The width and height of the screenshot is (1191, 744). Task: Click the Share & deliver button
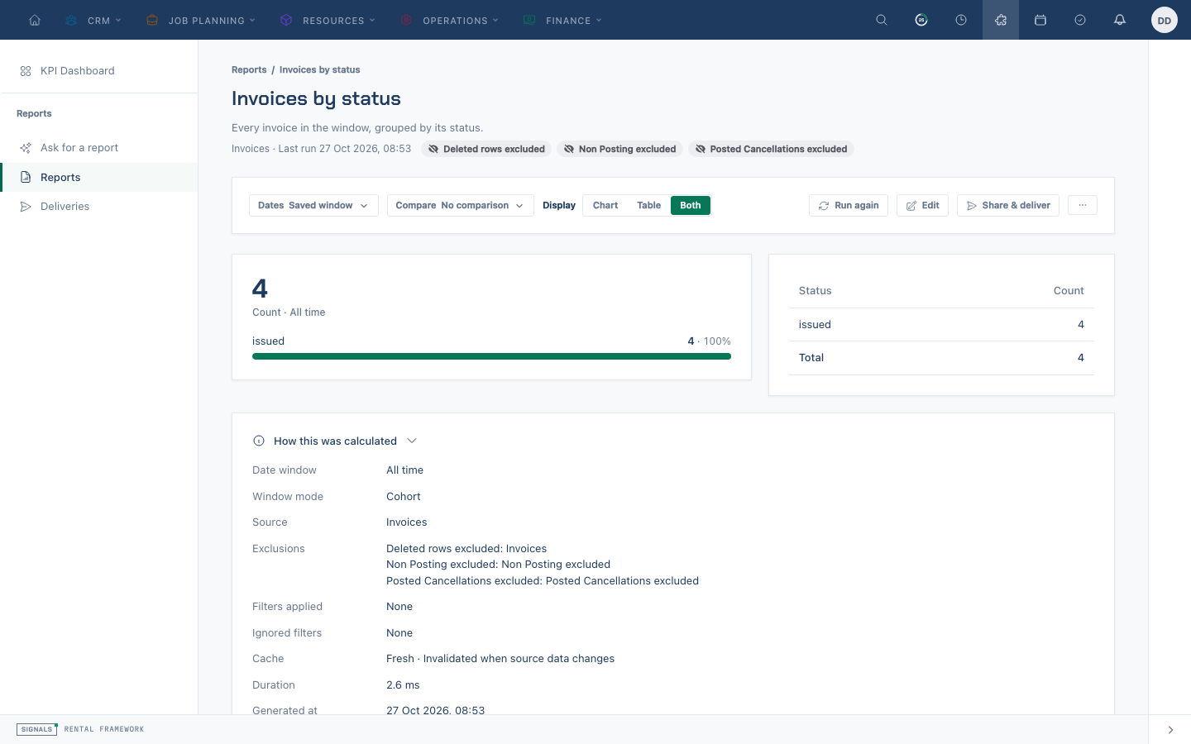click(1008, 205)
